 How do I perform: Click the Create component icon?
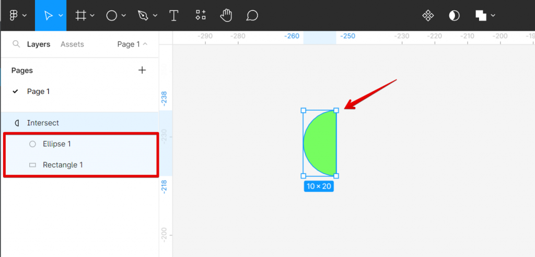pos(428,16)
